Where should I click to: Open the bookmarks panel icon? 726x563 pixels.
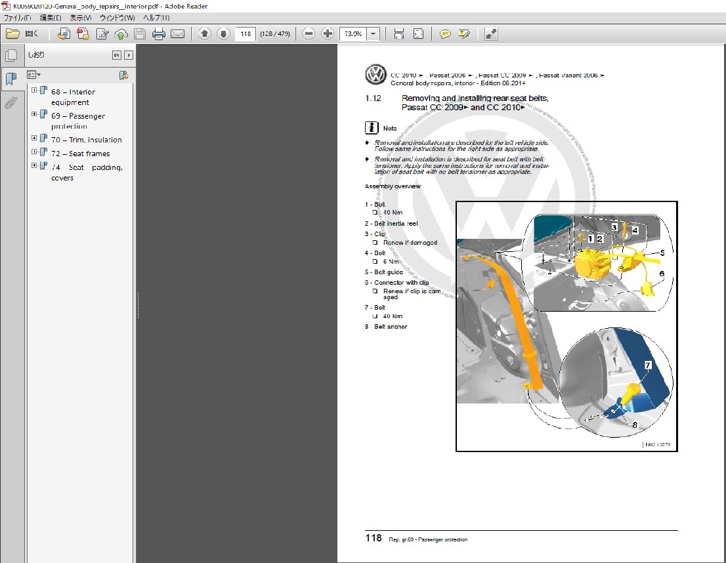pyautogui.click(x=11, y=79)
